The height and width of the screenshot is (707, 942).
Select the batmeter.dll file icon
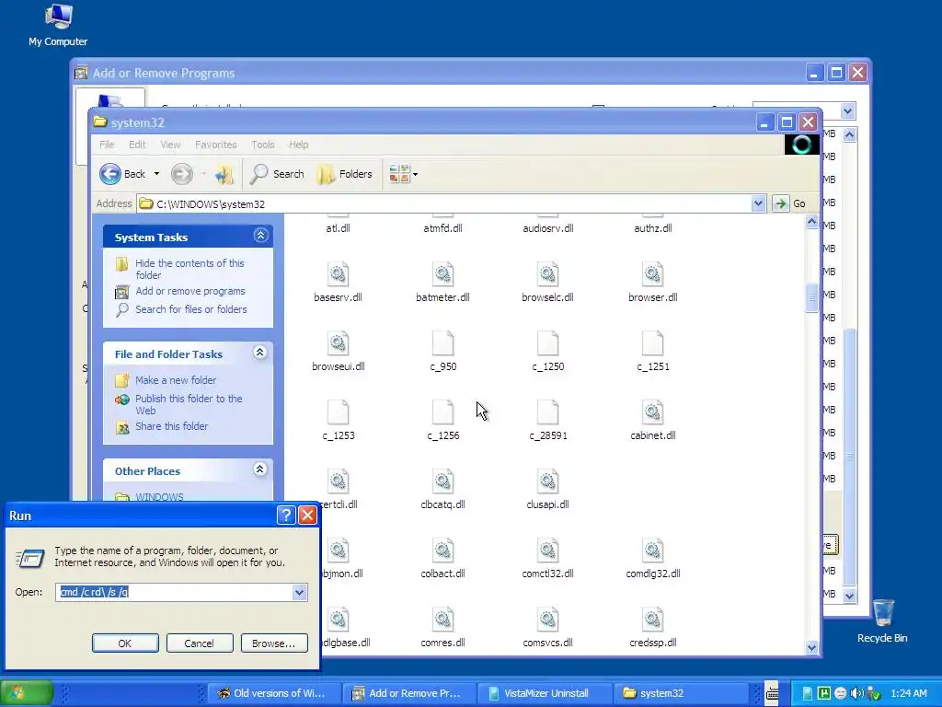pyautogui.click(x=442, y=274)
